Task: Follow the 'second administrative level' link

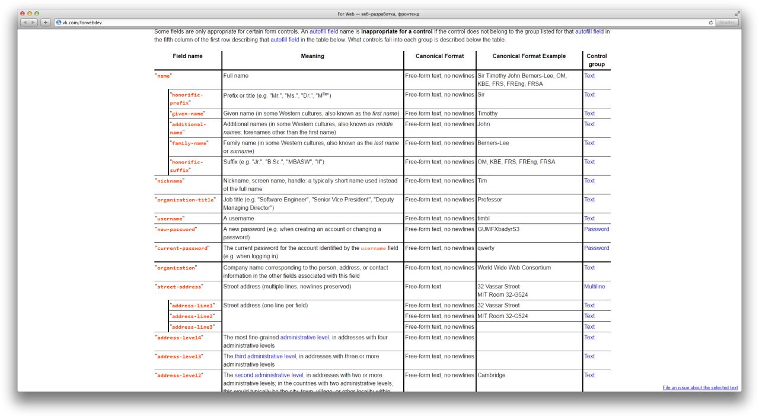Action: 269,376
